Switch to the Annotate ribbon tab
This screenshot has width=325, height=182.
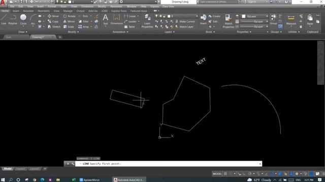point(28,11)
